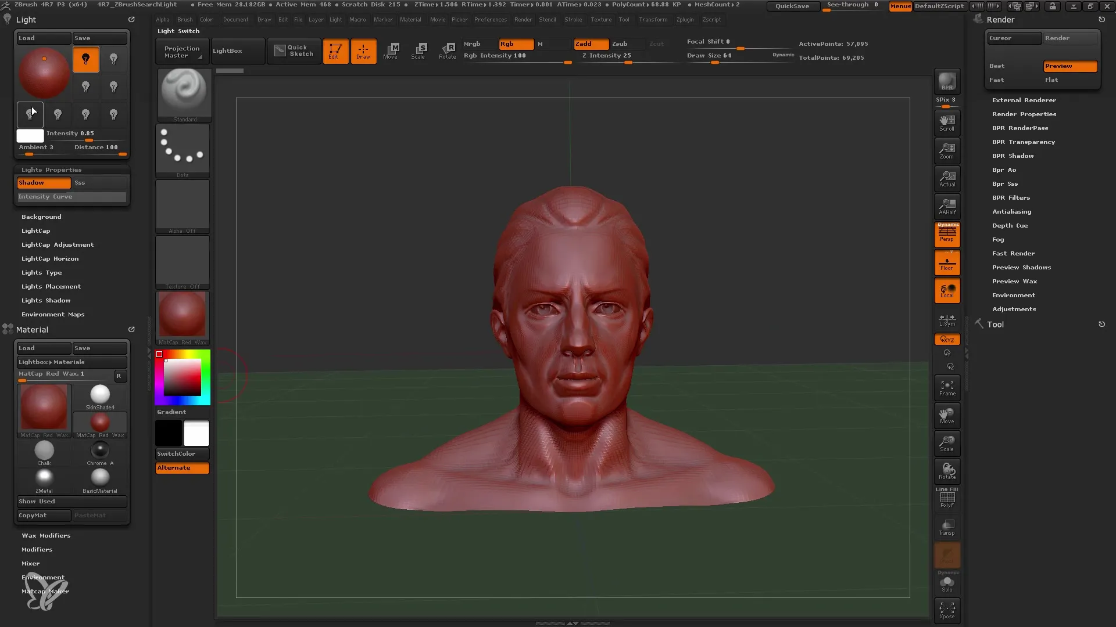Image resolution: width=1116 pixels, height=627 pixels.
Task: Click the Draw tool icon
Action: [363, 50]
